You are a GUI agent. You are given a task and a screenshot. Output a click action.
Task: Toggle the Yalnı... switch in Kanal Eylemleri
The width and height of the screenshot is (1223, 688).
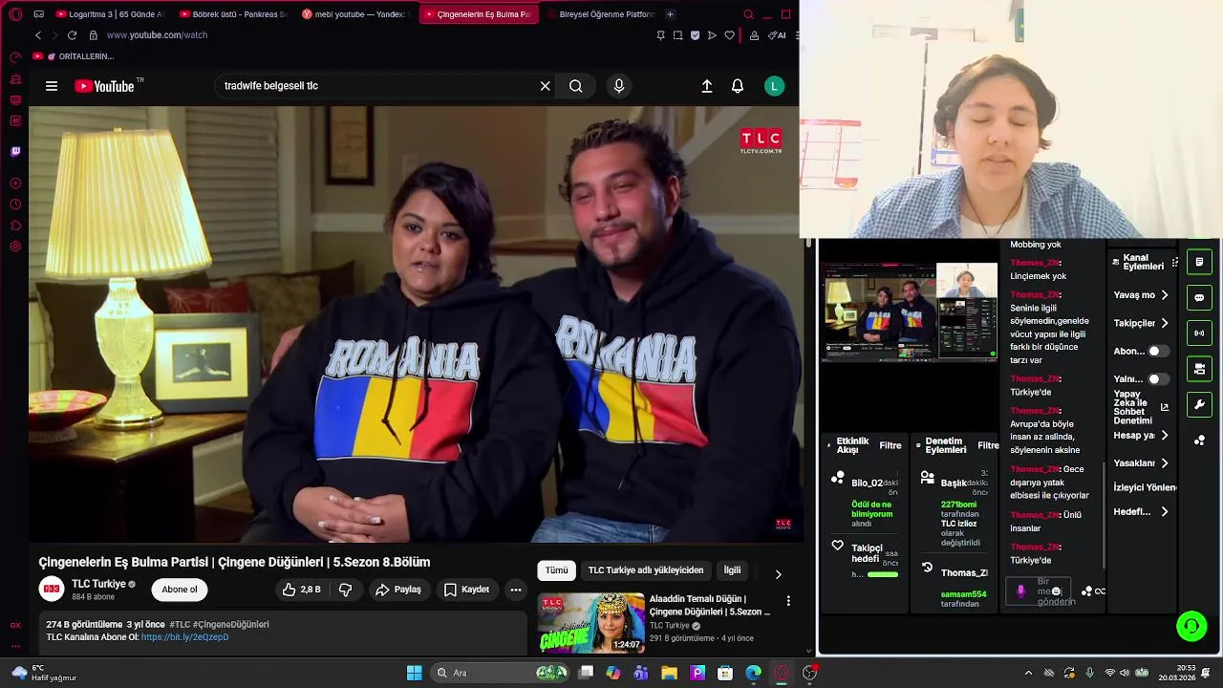click(x=1158, y=379)
